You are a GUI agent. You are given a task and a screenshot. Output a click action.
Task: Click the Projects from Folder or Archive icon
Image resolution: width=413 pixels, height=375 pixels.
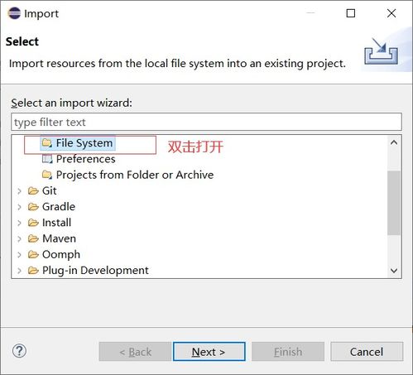click(x=47, y=175)
